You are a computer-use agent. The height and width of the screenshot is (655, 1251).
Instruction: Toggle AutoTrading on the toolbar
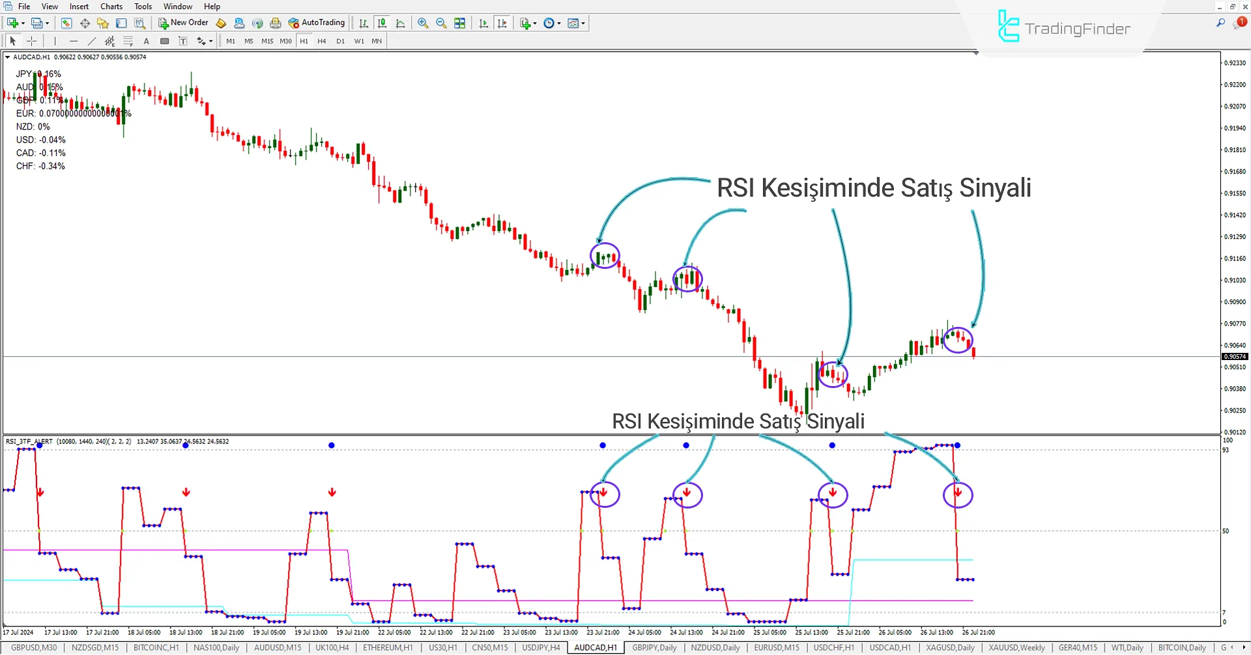317,23
